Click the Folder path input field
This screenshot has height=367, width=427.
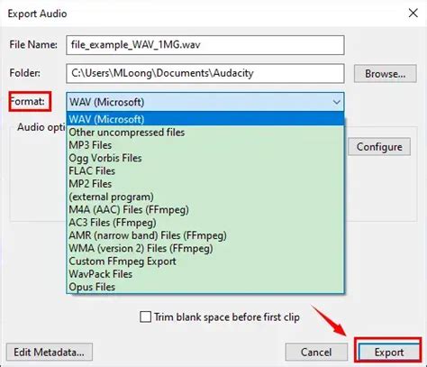[205, 73]
